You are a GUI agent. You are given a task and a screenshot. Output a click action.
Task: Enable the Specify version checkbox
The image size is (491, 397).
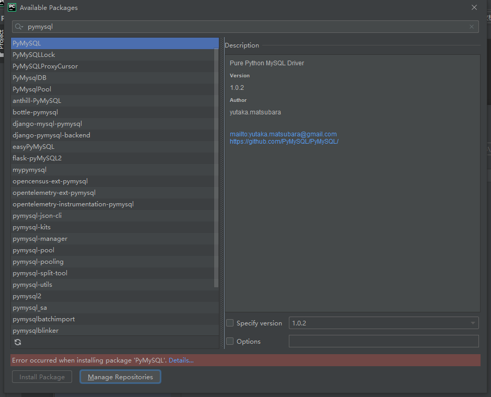point(230,323)
